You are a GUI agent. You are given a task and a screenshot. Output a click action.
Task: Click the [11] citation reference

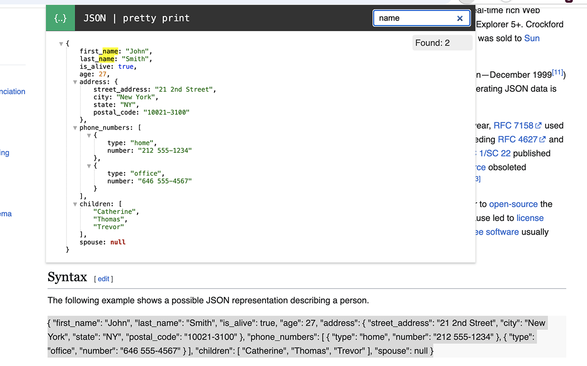click(x=558, y=72)
